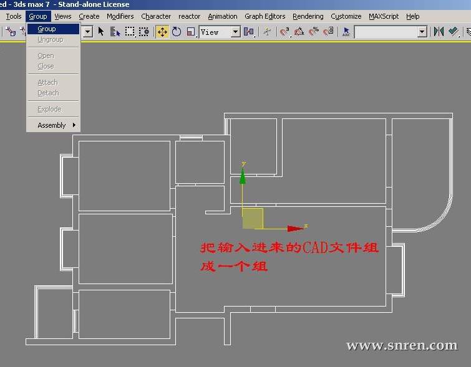Click the Mirror tool icon
The height and width of the screenshot is (367, 471).
(439, 32)
